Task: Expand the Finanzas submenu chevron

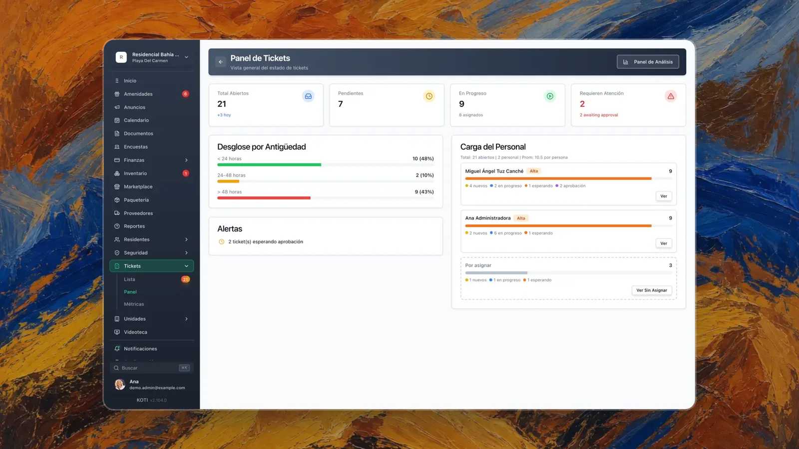Action: [186, 160]
